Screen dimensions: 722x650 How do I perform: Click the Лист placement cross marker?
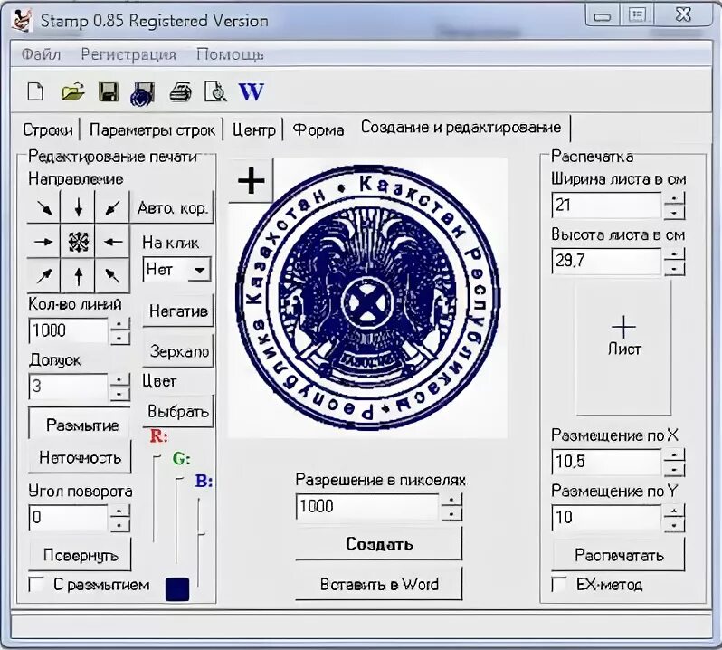623,327
